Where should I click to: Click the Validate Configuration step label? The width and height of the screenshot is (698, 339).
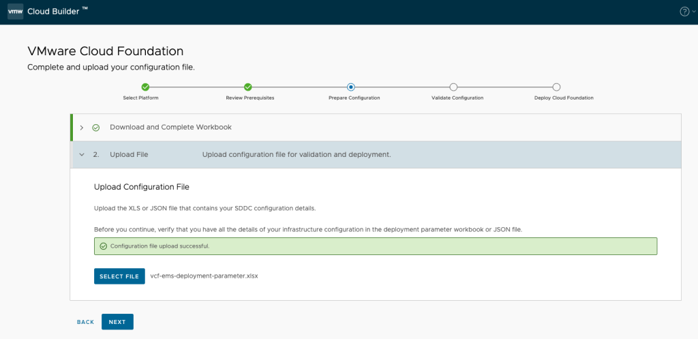(x=457, y=98)
